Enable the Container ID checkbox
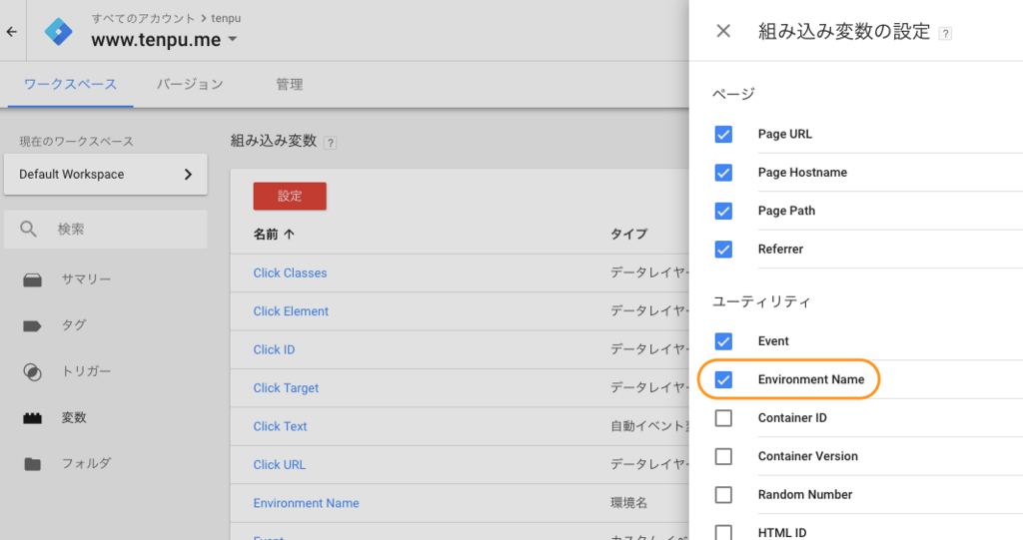Screen dimensions: 1023x540 [x=723, y=418]
